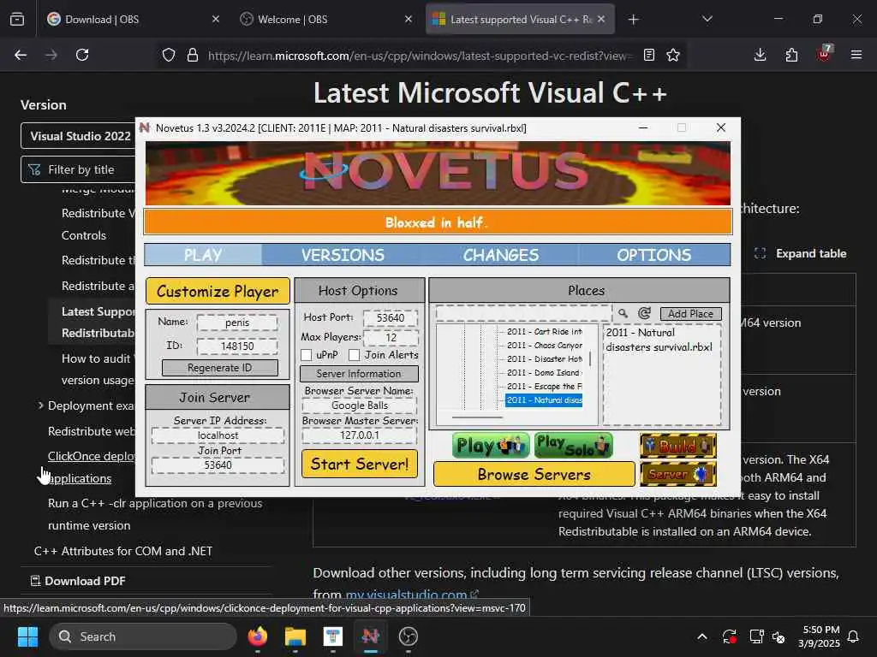Click the Places search box
Viewport: 877px width, 657px height.
tap(523, 313)
